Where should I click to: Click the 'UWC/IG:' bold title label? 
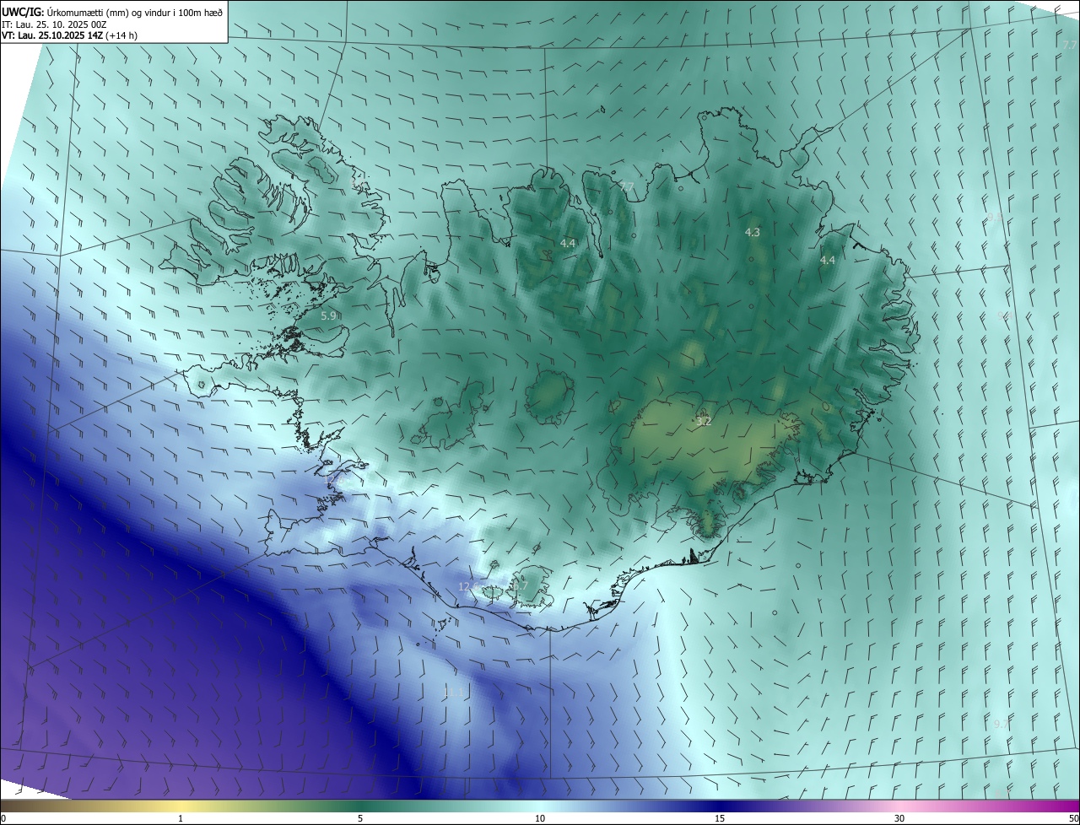coord(23,12)
